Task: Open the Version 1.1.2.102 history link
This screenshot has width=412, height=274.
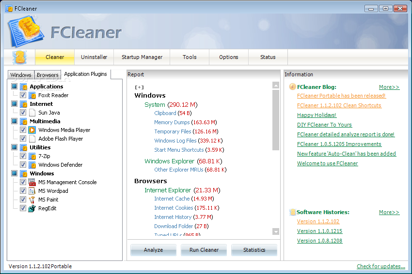Action: click(318, 222)
